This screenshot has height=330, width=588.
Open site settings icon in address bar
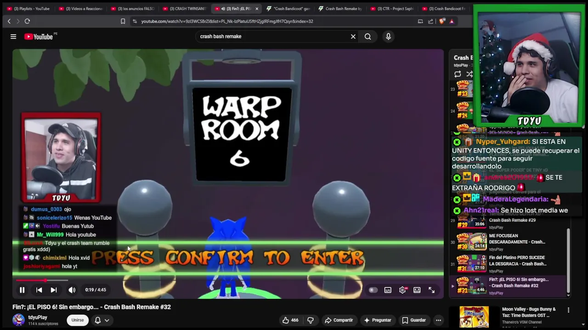coord(134,21)
